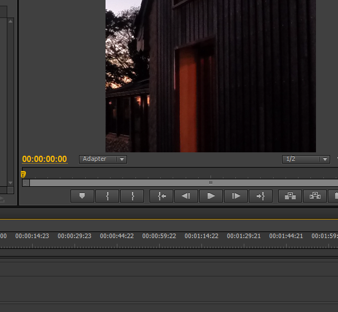Click the 00:00:00:00 timecode field
Screen dimensions: 338x312
45,159
